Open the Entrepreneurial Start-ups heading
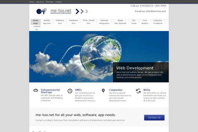Viewport: 198px width, 132px height. point(50,91)
